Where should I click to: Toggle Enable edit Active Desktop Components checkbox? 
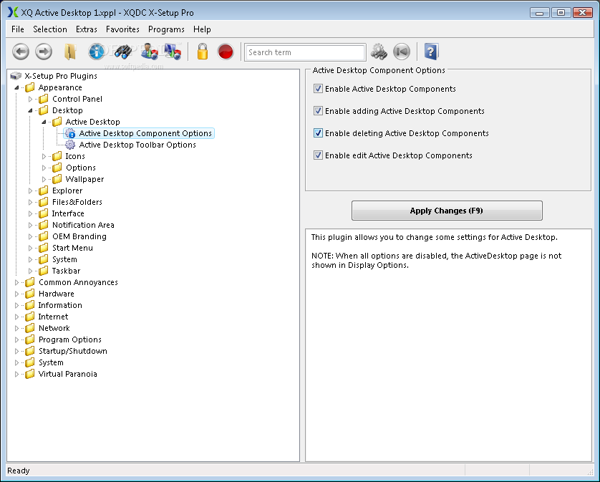(318, 155)
